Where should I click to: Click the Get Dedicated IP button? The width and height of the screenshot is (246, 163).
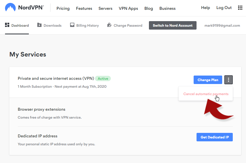[x=215, y=137]
